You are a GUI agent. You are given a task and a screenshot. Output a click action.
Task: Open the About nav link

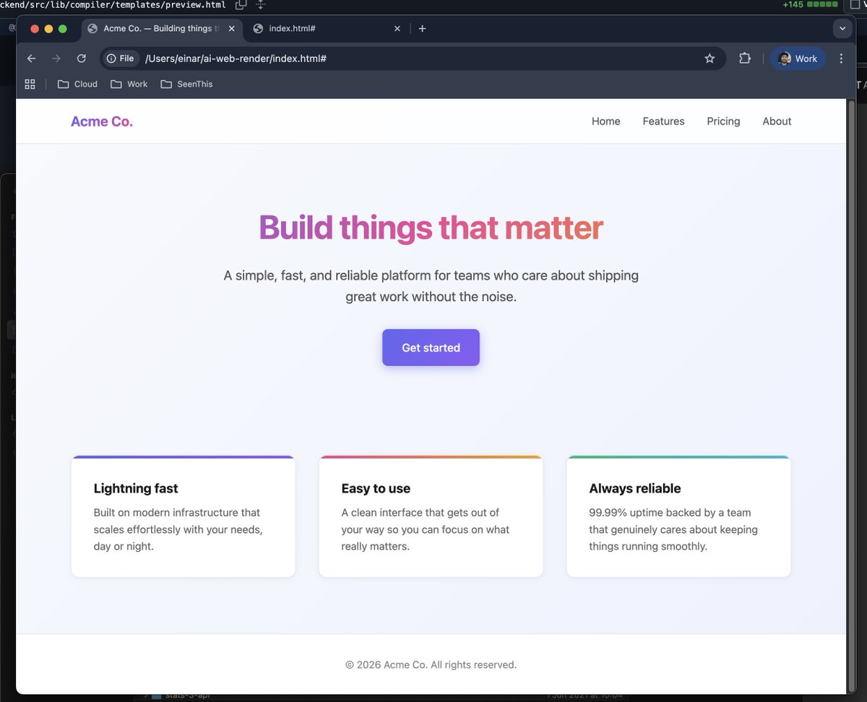tap(777, 121)
